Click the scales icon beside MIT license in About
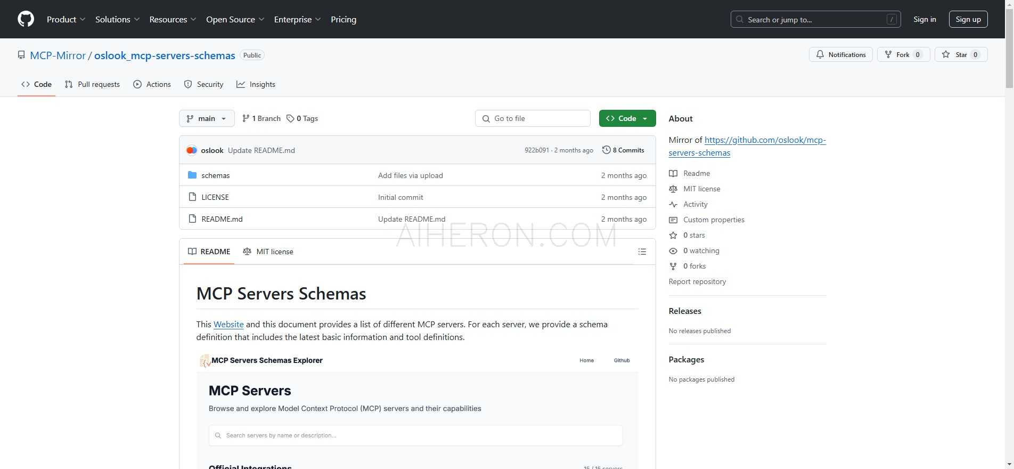Screen dimensions: 1014x469 coord(673,189)
